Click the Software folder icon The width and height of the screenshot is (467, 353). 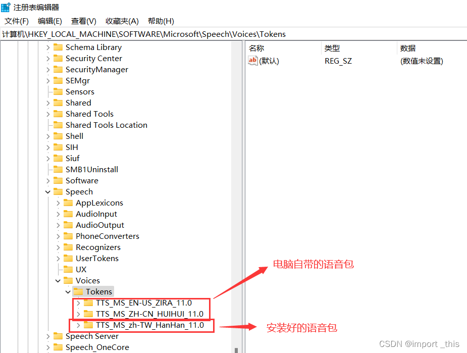pos(58,180)
